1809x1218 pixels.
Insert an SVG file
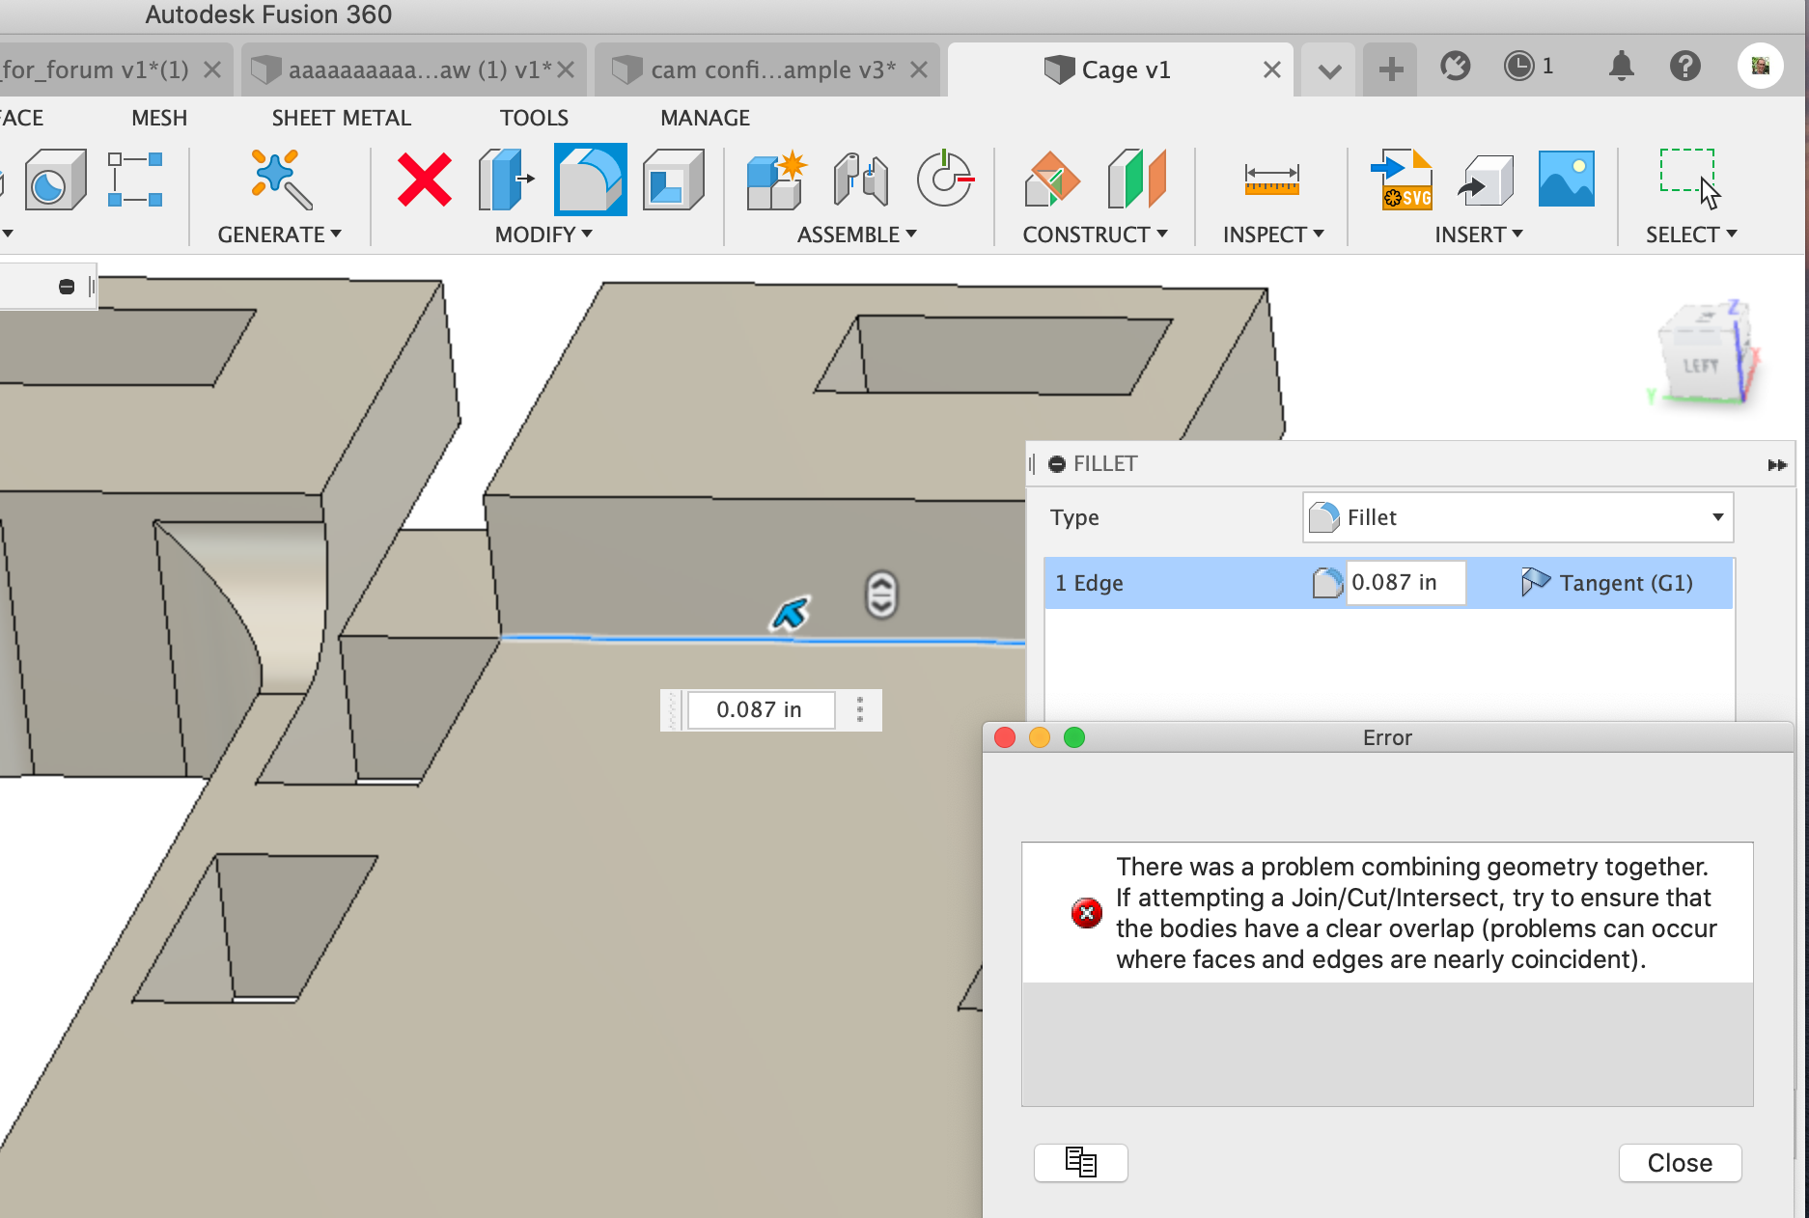(1401, 180)
